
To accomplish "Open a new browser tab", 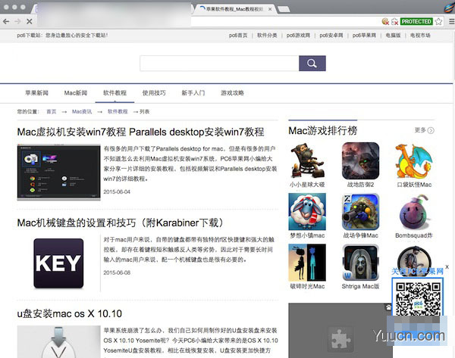I will click(x=284, y=9).
